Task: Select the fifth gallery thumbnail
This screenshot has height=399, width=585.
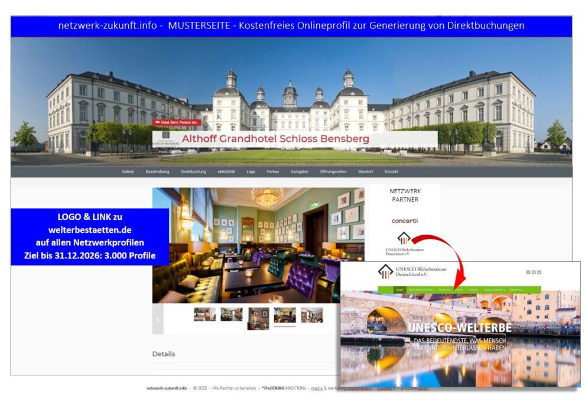Action: tap(312, 315)
